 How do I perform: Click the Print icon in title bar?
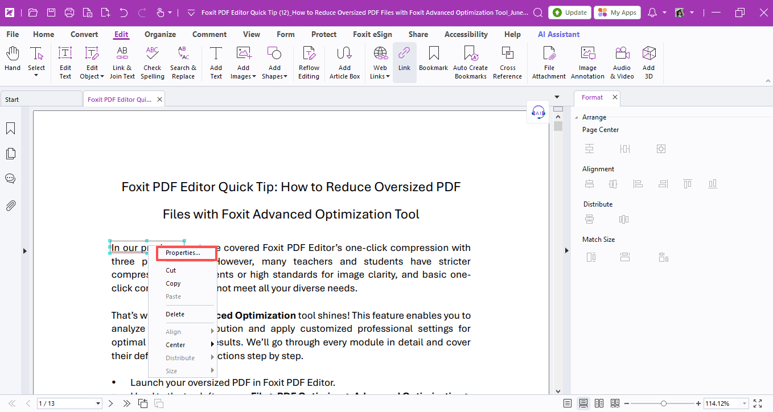69,12
